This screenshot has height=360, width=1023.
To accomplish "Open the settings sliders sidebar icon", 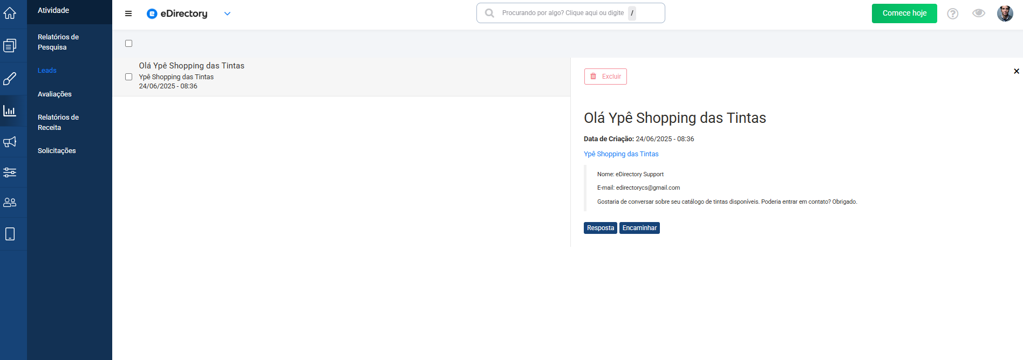I will (x=10, y=172).
